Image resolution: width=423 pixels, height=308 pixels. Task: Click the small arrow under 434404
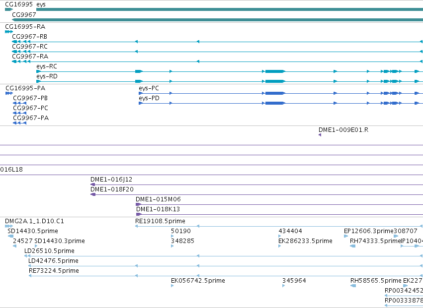coord(280,236)
